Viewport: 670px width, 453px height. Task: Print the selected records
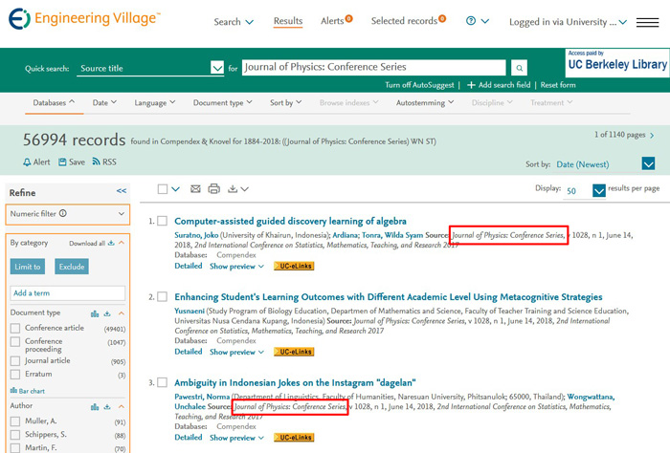213,189
